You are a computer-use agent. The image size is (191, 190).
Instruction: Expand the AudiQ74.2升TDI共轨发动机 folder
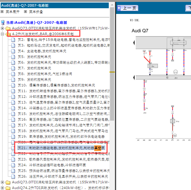(x=2, y=188)
